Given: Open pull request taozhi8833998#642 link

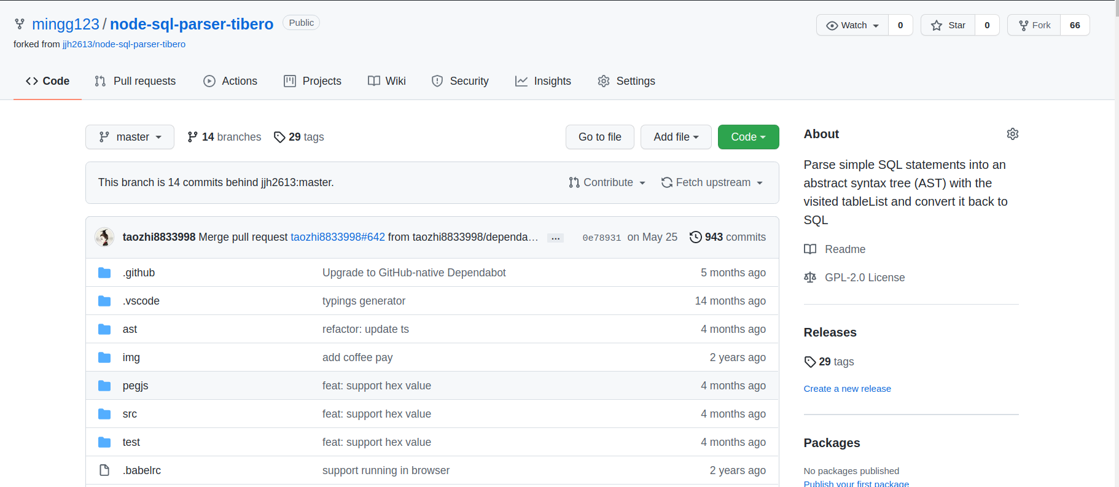Looking at the screenshot, I should coord(338,237).
